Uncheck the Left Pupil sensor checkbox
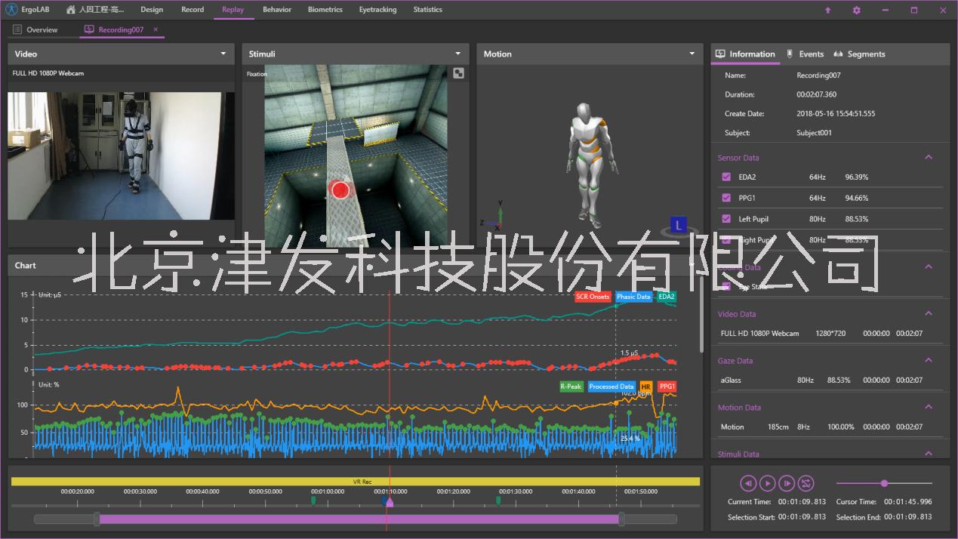This screenshot has width=958, height=539. click(x=726, y=219)
